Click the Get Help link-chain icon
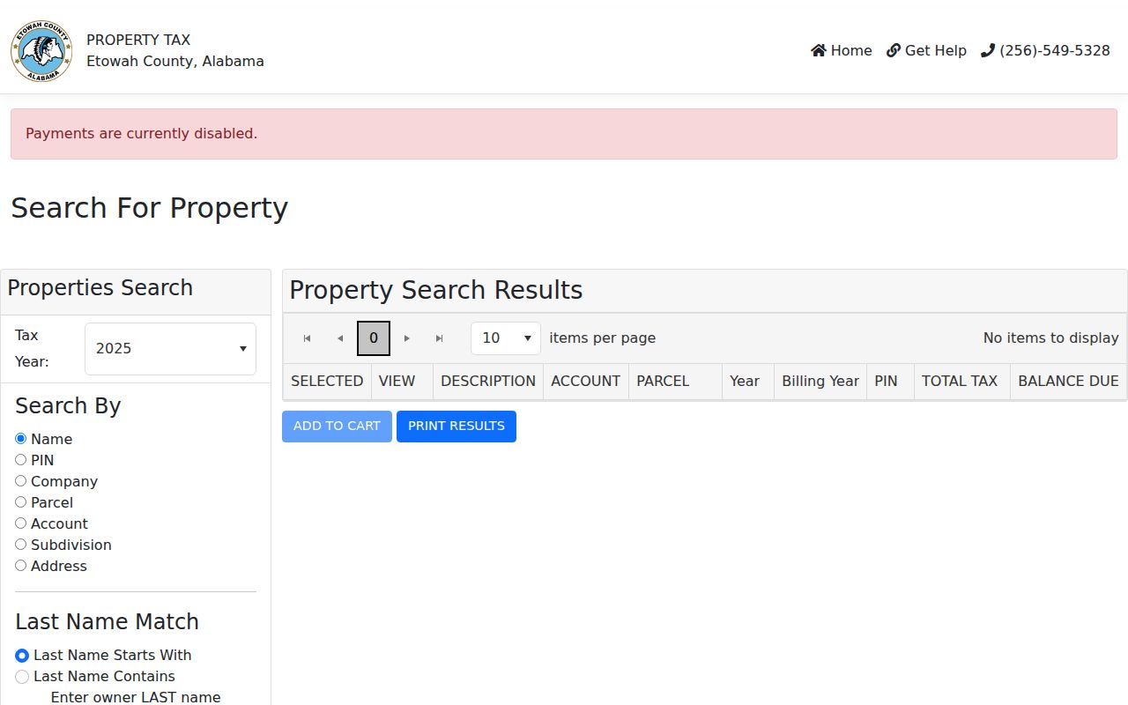The width and height of the screenshot is (1128, 705). [894, 50]
